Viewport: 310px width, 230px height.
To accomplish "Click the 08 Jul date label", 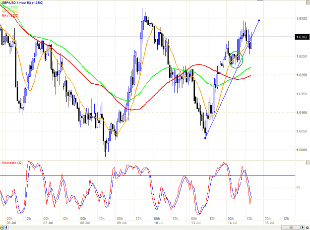I will (x=85, y=223).
